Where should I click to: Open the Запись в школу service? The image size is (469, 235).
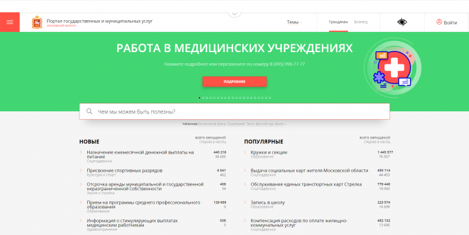tap(268, 202)
